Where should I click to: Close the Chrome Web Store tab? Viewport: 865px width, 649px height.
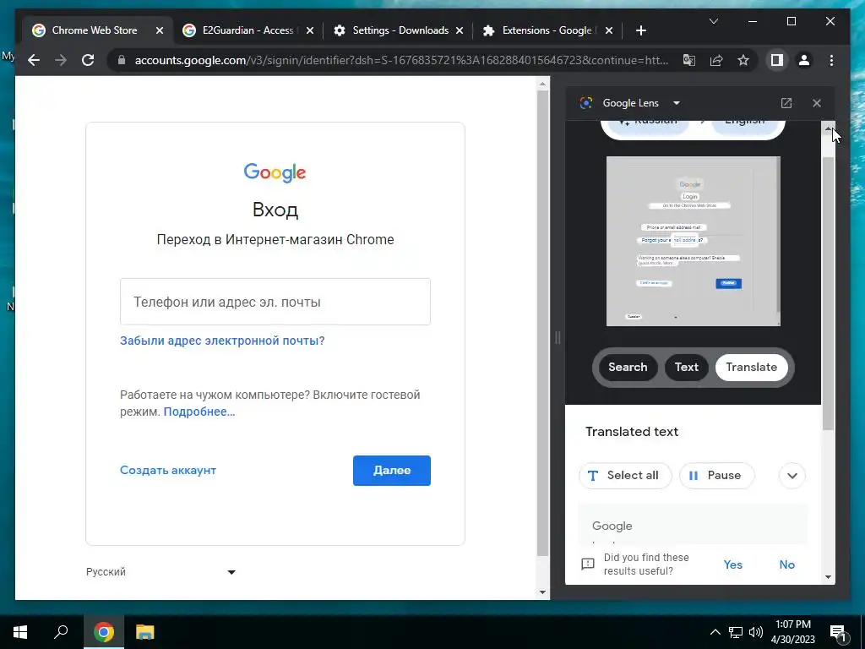tap(160, 31)
